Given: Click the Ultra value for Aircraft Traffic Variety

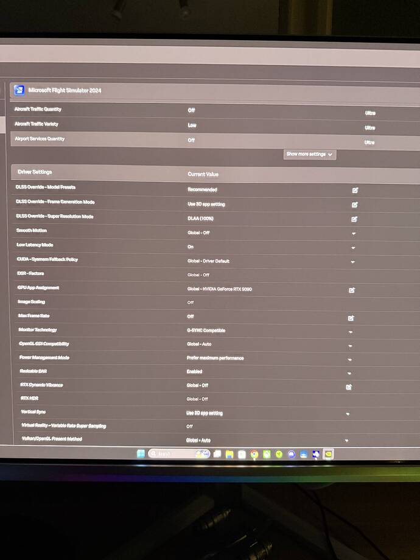Looking at the screenshot, I should [x=369, y=127].
